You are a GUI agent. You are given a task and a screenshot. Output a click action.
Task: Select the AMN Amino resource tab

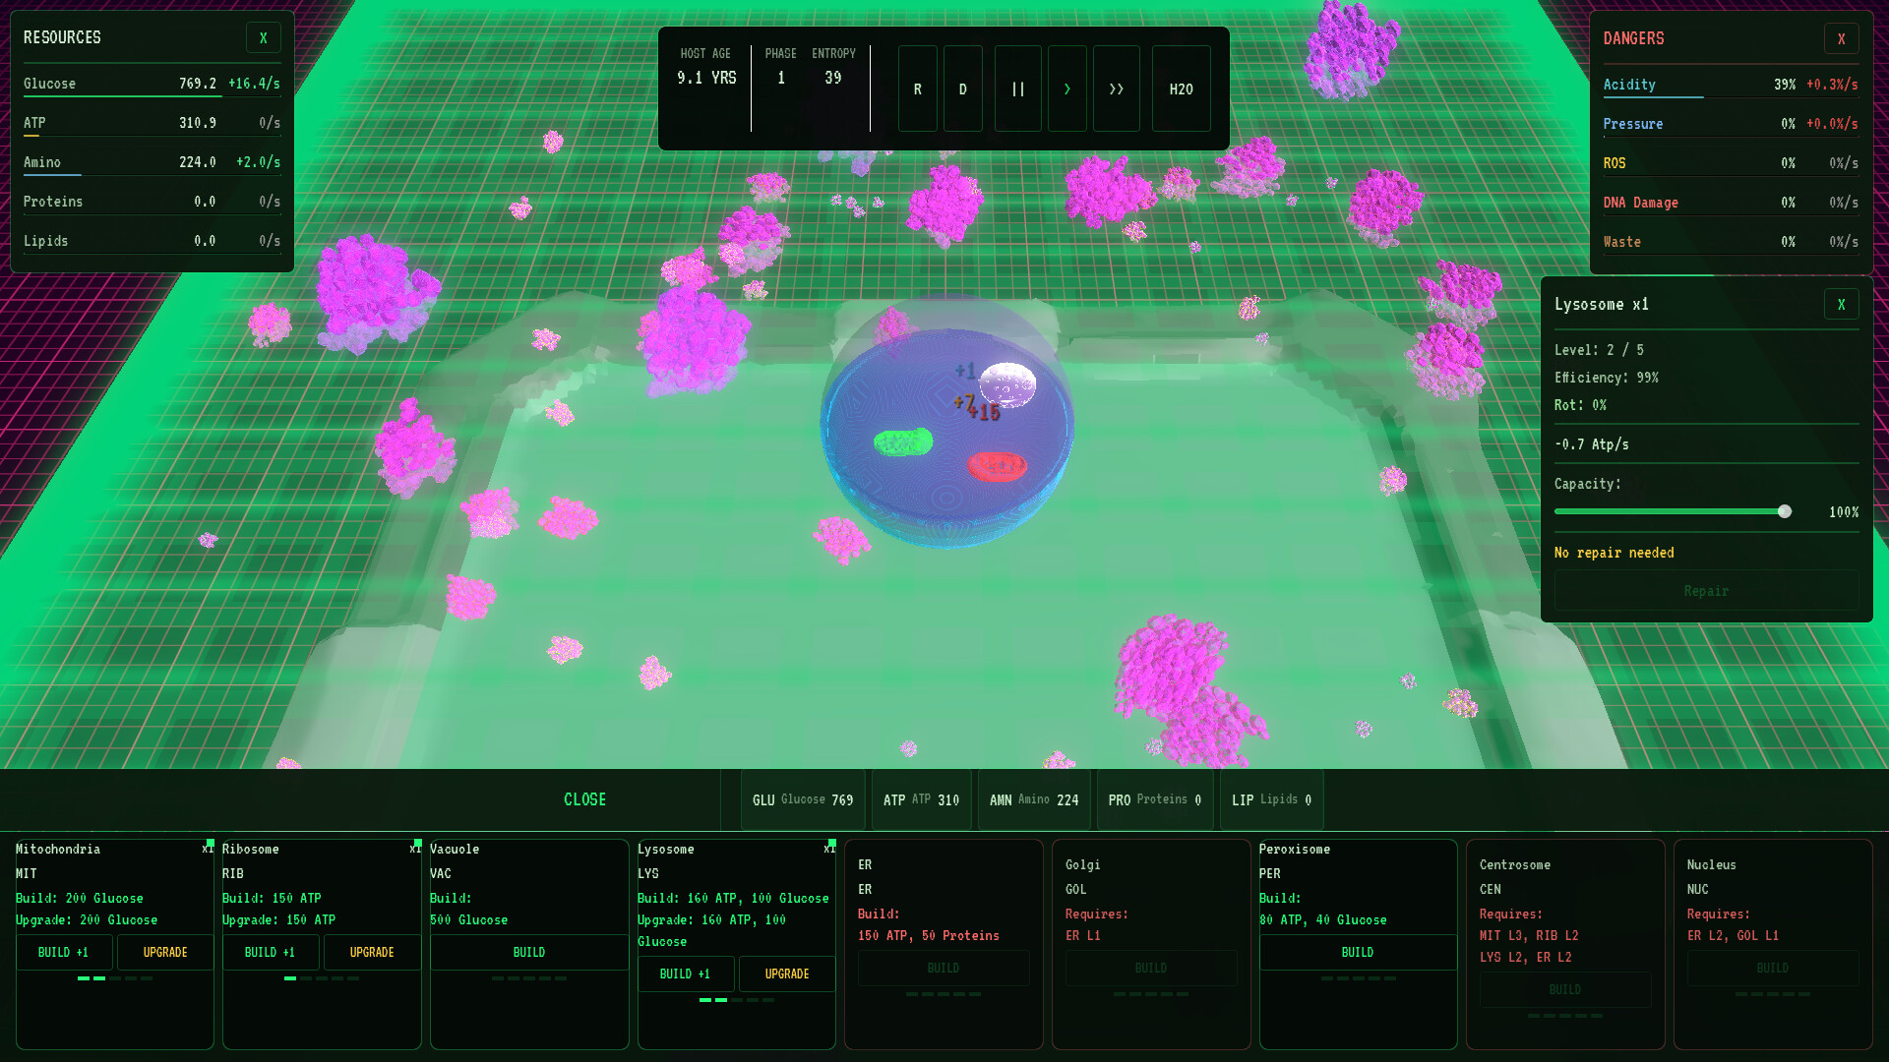pyautogui.click(x=1033, y=800)
